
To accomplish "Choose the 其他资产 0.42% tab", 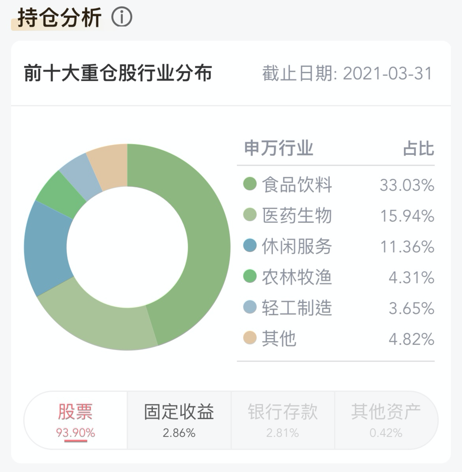I will 386,420.
